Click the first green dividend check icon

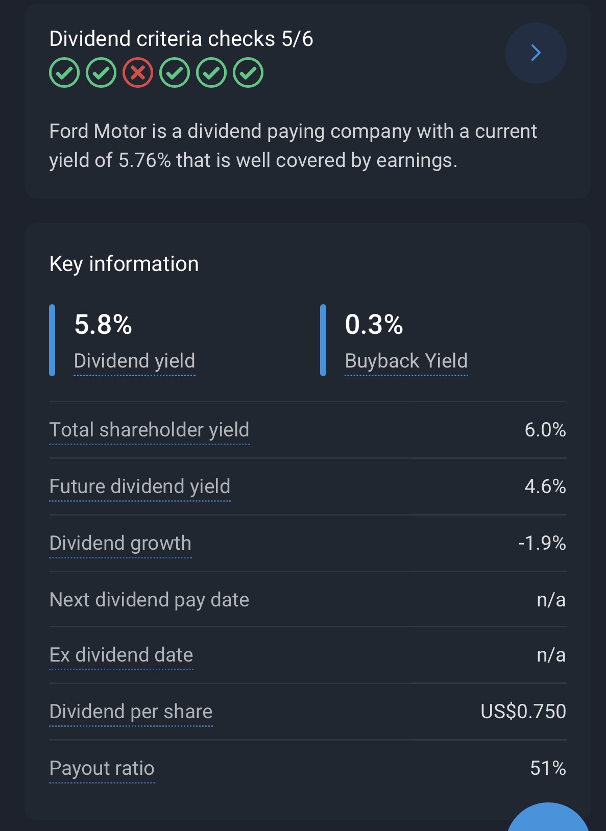pyautogui.click(x=64, y=73)
